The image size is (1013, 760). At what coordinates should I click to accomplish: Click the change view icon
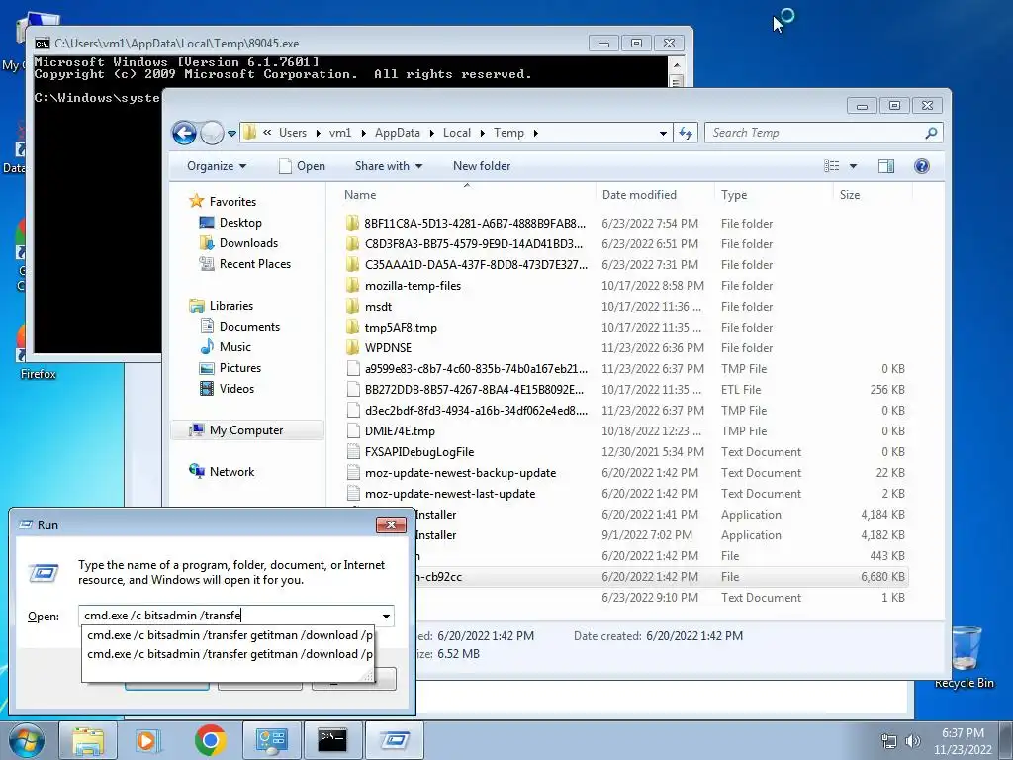click(x=831, y=166)
